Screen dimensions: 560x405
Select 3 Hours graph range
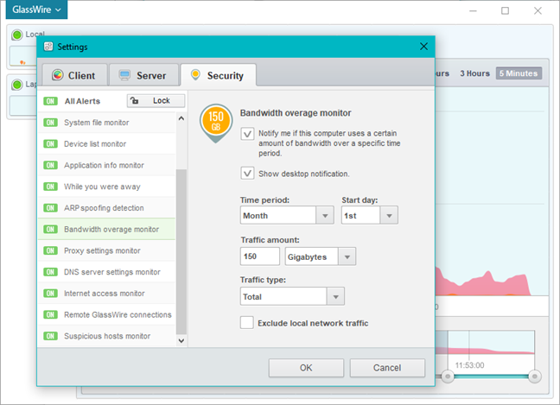point(474,73)
